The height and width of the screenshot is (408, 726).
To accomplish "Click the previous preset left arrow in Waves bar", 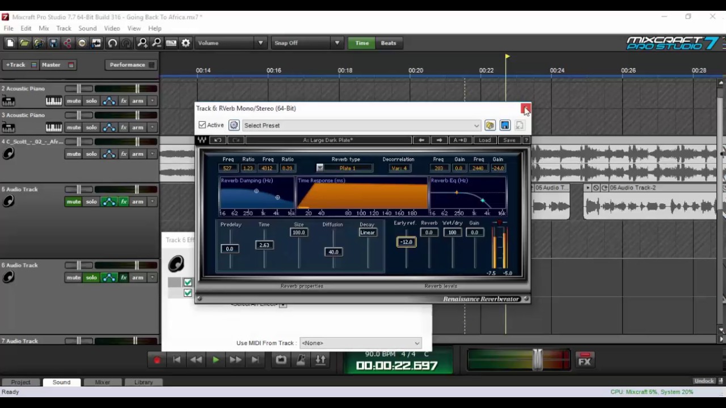I will coord(421,140).
